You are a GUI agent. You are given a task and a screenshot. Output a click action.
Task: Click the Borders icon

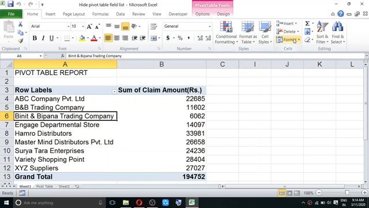(x=67, y=38)
